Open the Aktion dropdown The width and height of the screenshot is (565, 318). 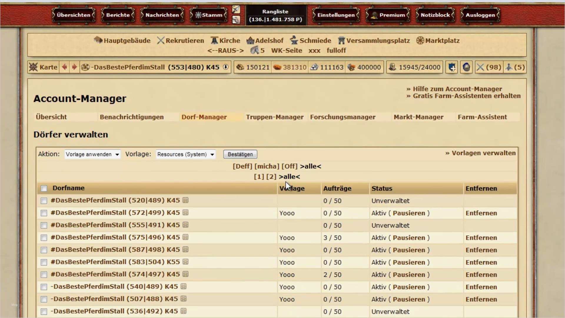coord(92,154)
